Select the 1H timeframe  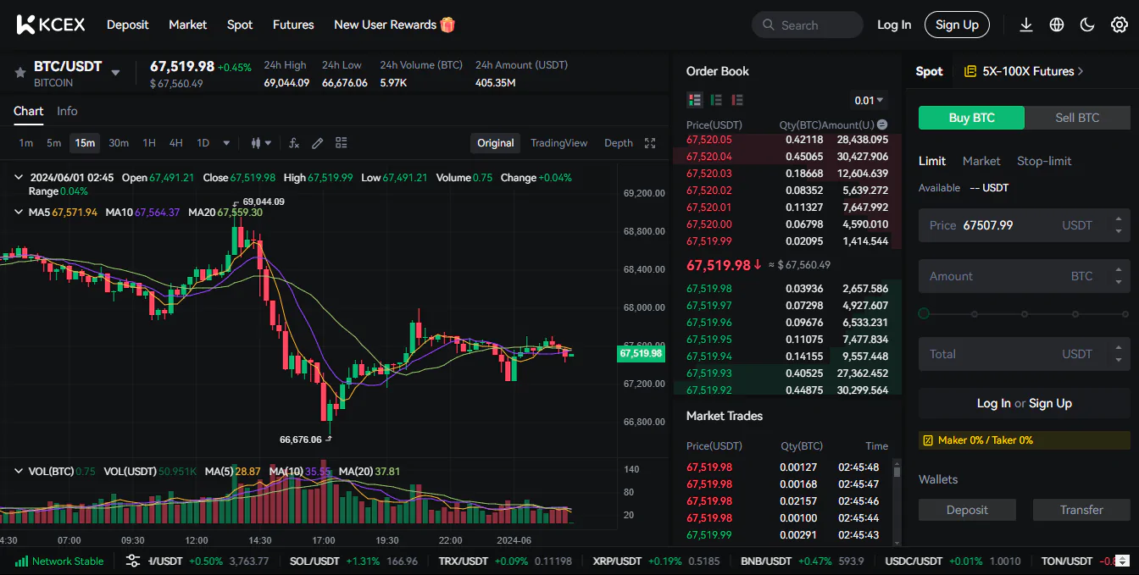coord(149,143)
